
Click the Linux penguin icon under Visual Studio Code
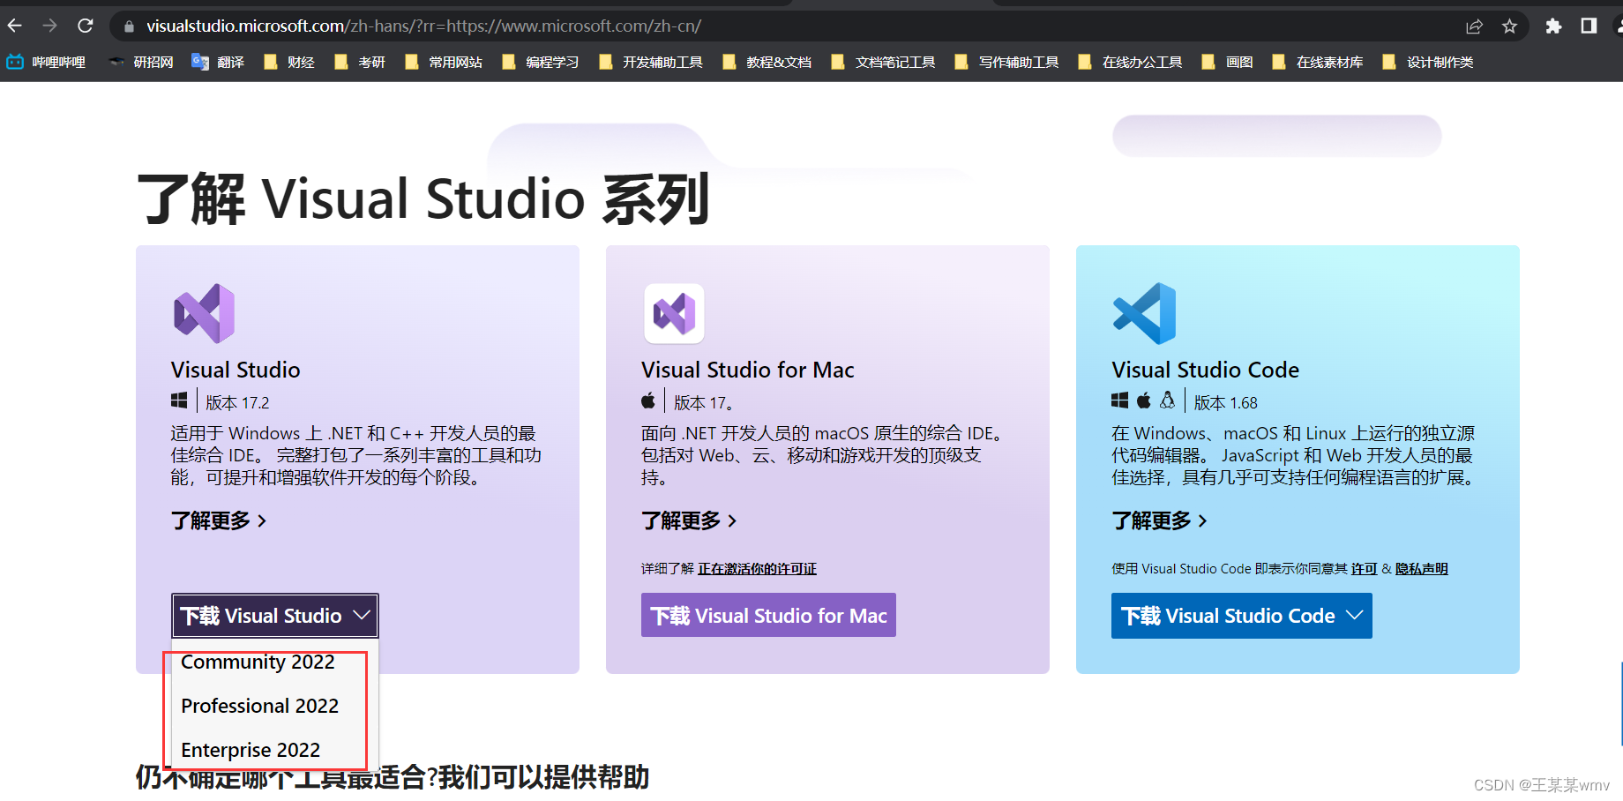[x=1168, y=400]
